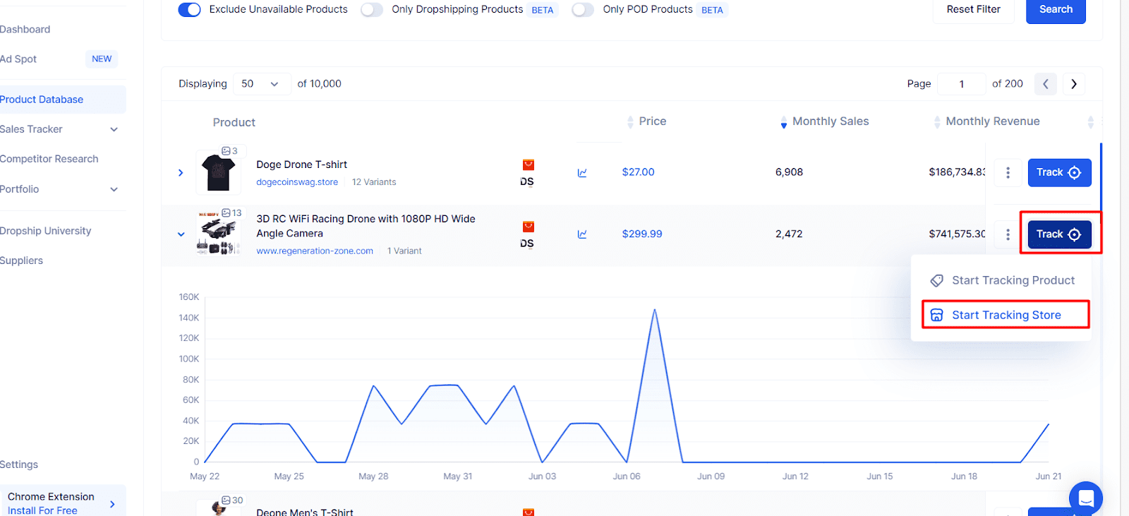Open Ad Spot in the sidebar

[x=18, y=59]
